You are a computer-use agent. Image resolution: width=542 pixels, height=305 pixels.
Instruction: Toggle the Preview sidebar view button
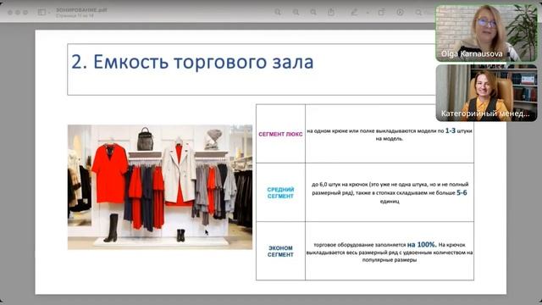point(41,12)
